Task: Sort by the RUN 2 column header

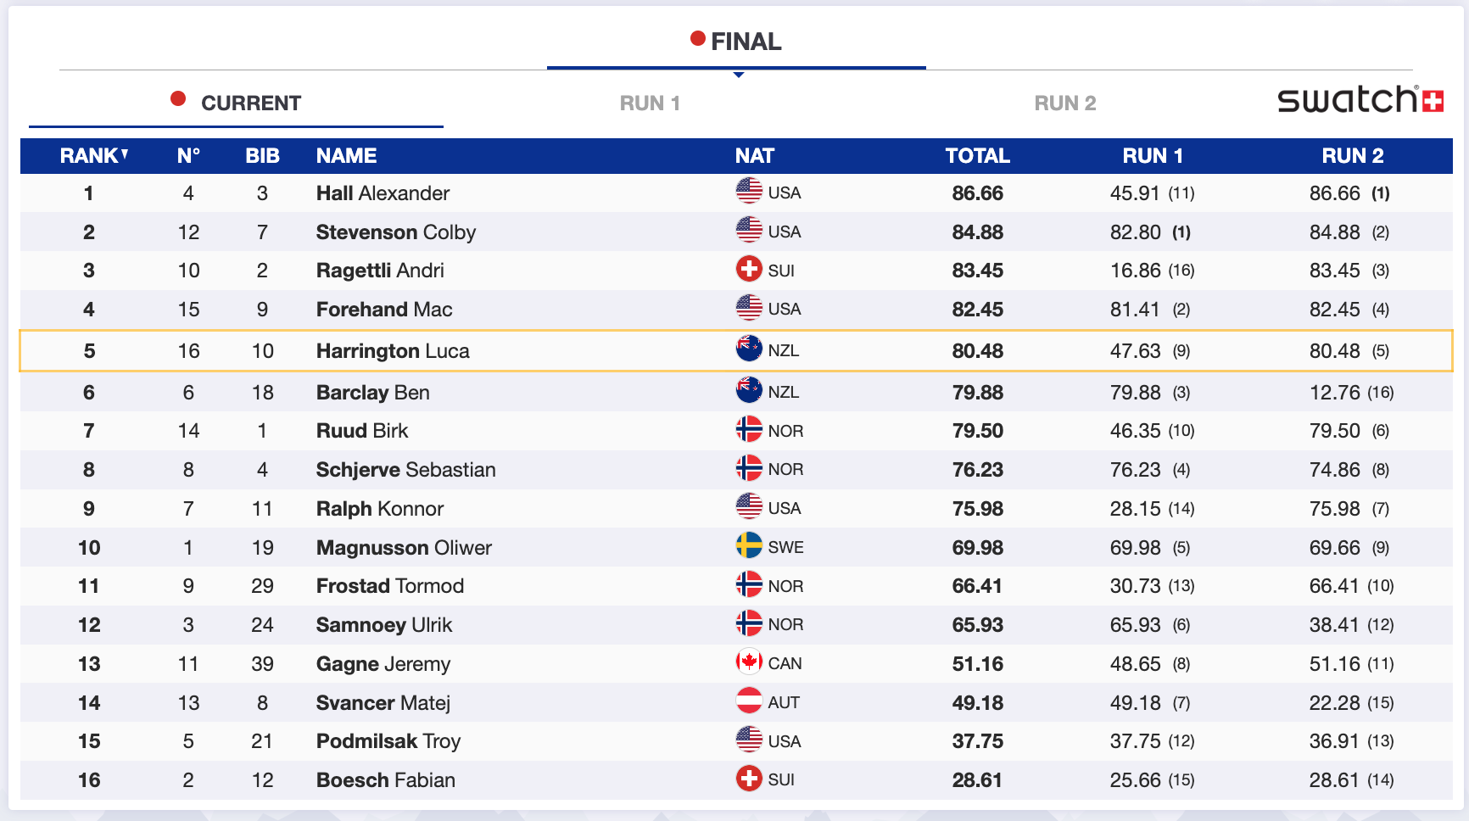Action: click(x=1352, y=156)
